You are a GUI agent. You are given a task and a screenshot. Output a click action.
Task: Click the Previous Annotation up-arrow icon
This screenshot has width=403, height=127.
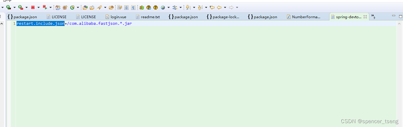pyautogui.click(x=200, y=7)
